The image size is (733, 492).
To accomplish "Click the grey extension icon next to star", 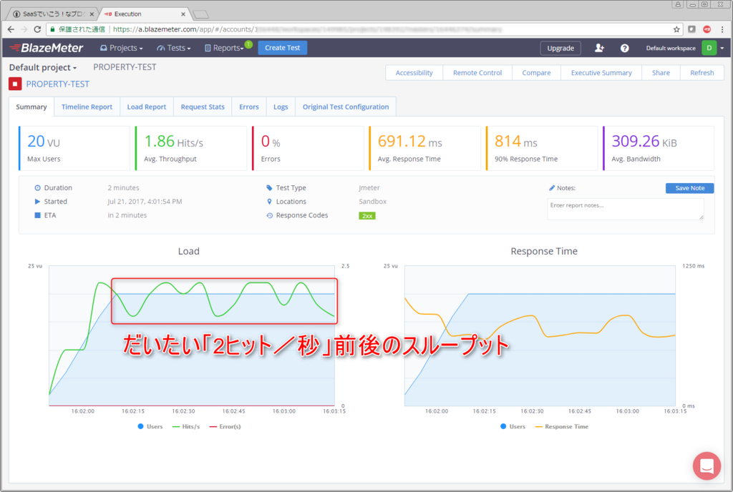I will click(x=691, y=29).
